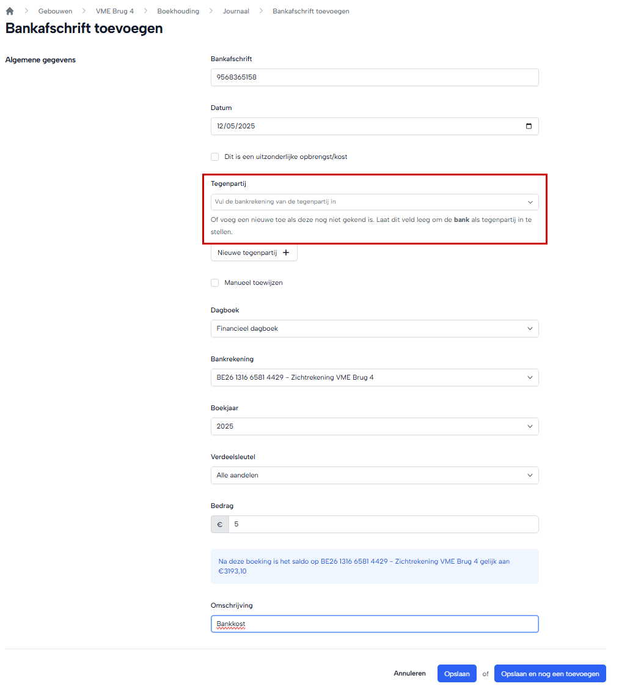Click into the Omschrijving text field
Viewport: 619px width, 689px height.
375,624
